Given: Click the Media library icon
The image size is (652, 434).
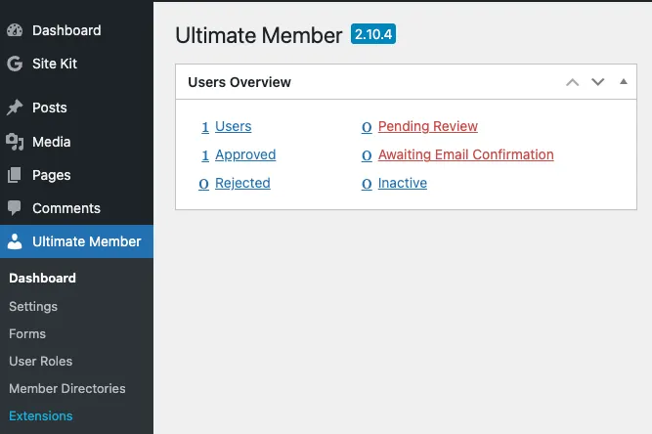Looking at the screenshot, I should click(15, 142).
